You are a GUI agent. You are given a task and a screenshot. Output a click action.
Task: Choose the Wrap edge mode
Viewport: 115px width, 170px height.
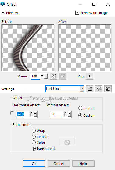tap(34, 130)
